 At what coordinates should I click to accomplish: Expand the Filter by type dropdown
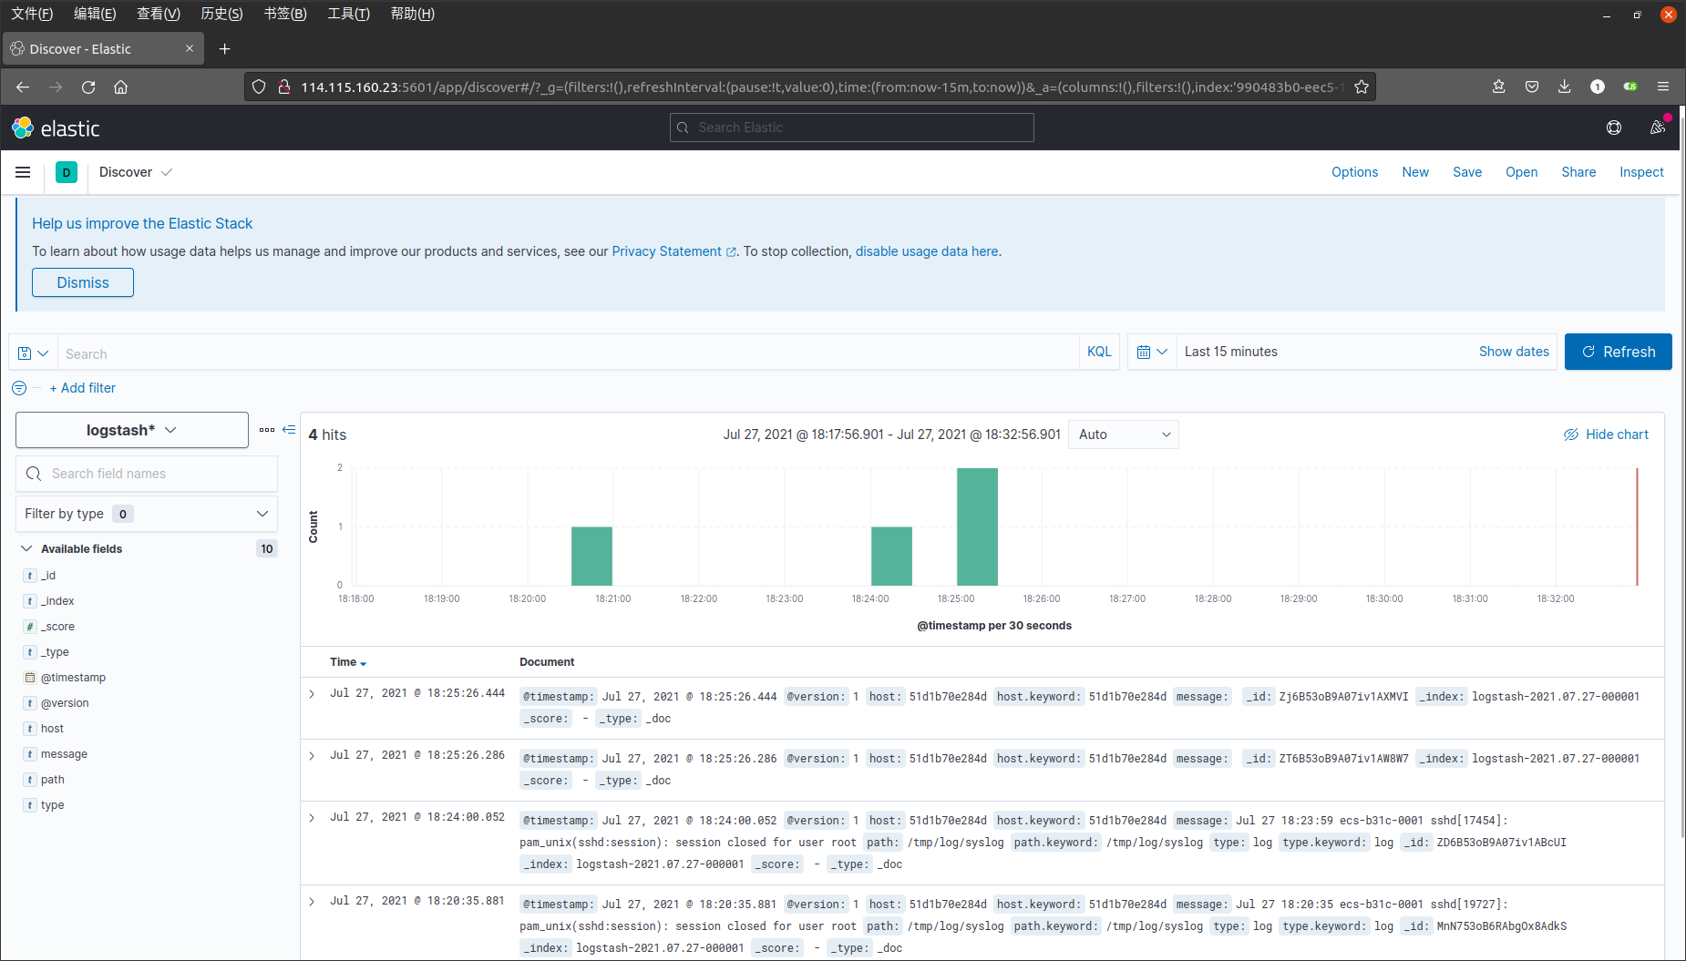(x=147, y=514)
